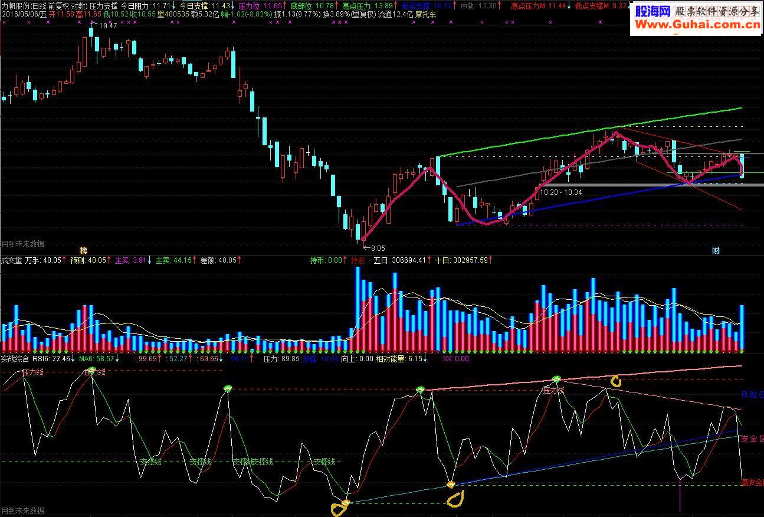Select the high price 高11.65
The height and width of the screenshot is (517, 764).
point(88,14)
